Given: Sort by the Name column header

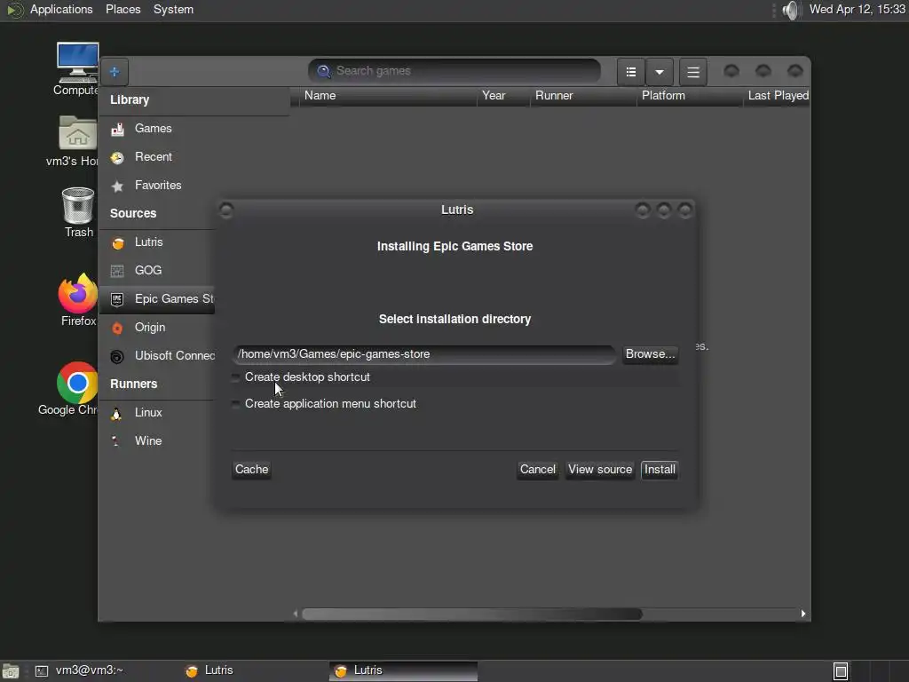Looking at the screenshot, I should coord(388,96).
